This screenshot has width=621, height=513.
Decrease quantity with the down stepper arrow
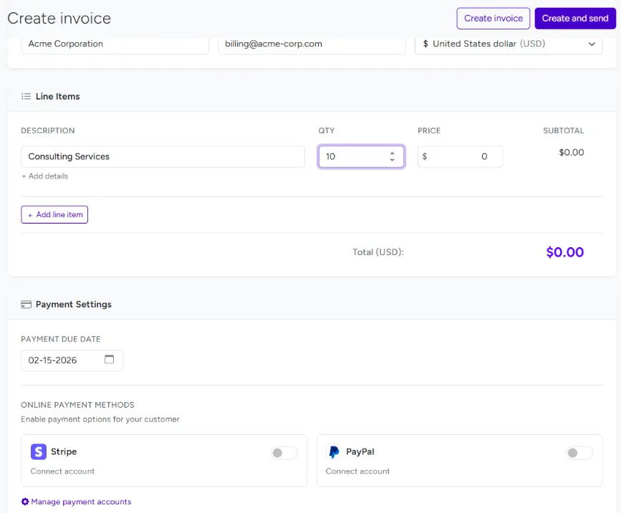coord(392,160)
